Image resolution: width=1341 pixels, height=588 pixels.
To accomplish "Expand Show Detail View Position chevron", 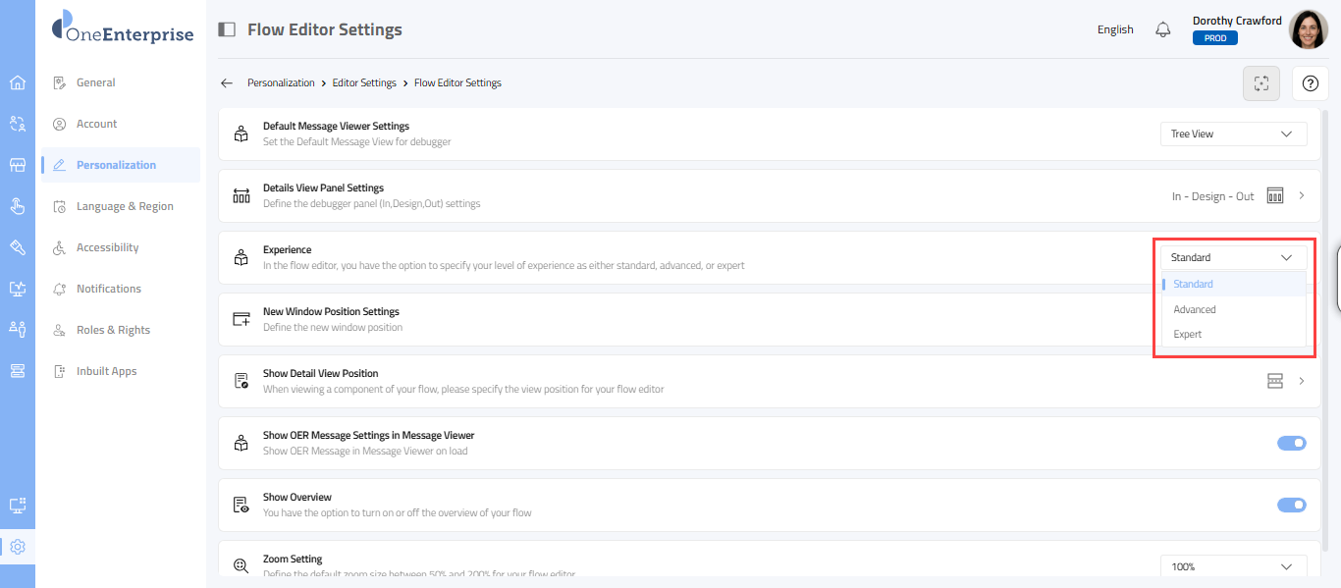I will pos(1302,381).
